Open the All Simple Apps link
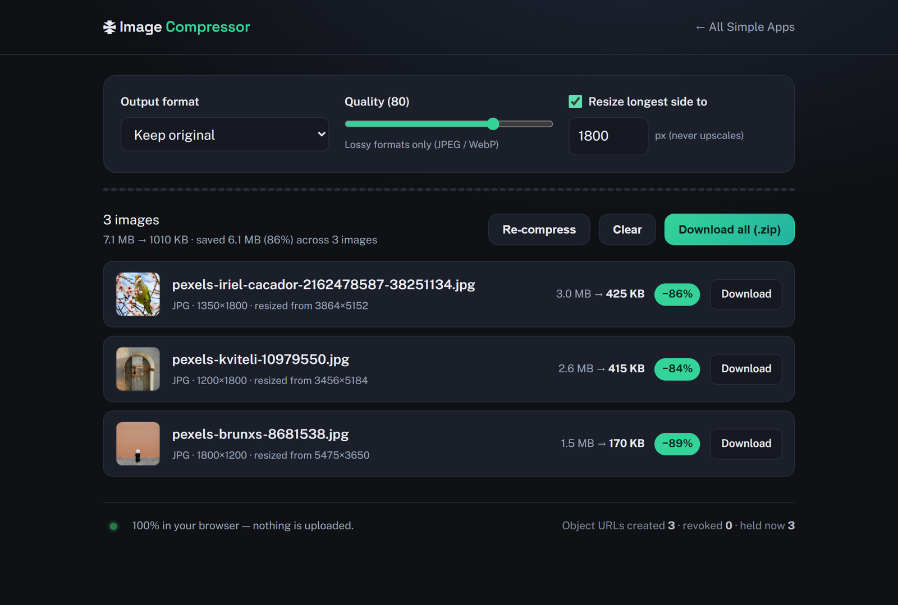Viewport: 898px width, 605px height. [745, 27]
